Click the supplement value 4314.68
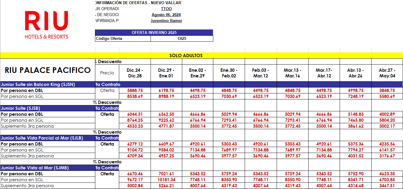The image size is (403, 189). (x=356, y=186)
